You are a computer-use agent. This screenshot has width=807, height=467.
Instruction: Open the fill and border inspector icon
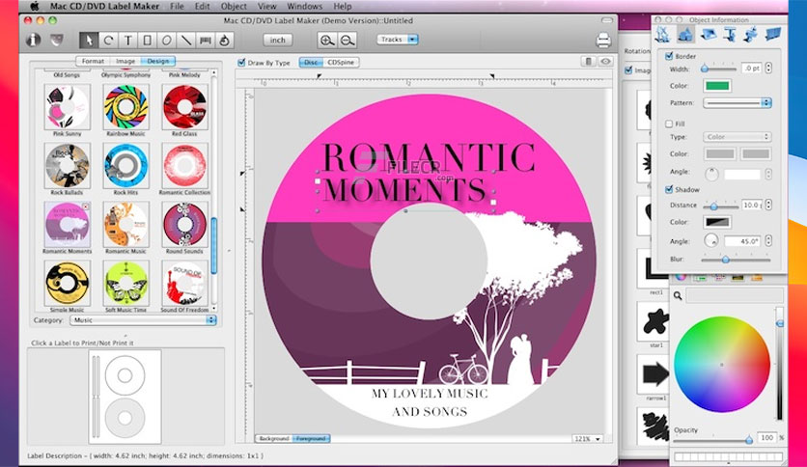pyautogui.click(x=684, y=34)
